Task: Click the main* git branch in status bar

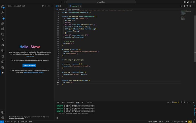Action: (x=7, y=122)
